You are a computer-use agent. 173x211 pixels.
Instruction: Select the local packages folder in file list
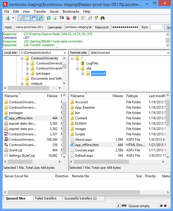click(x=32, y=113)
